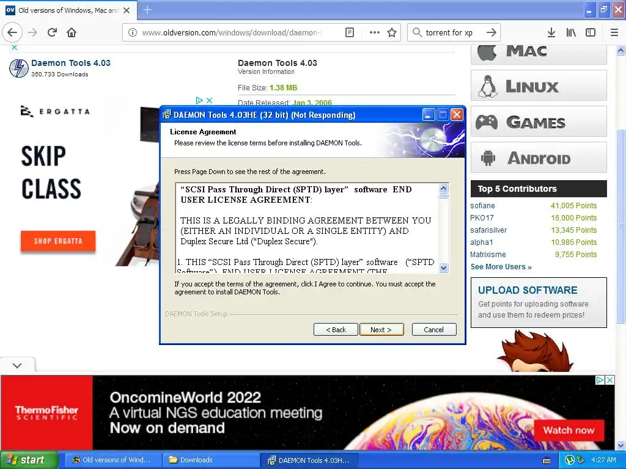Switch to Downloads folder taskbar item
The image size is (626, 469).
[x=210, y=460]
